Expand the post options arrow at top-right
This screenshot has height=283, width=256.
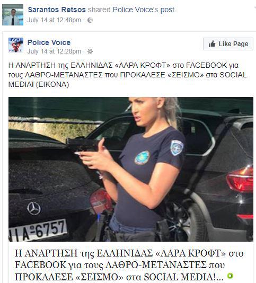coord(255,7)
